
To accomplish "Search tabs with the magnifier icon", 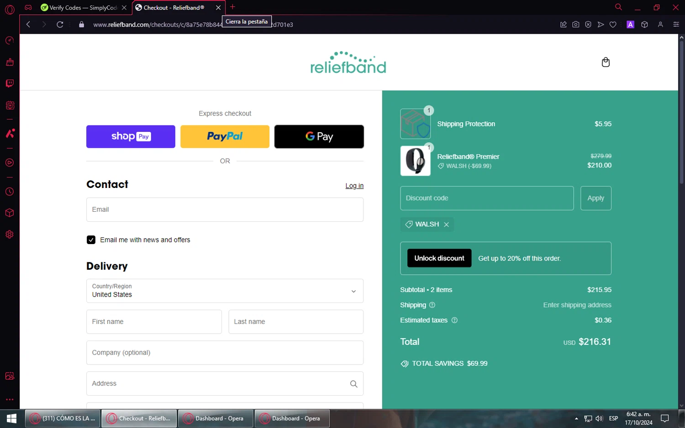I will (618, 7).
